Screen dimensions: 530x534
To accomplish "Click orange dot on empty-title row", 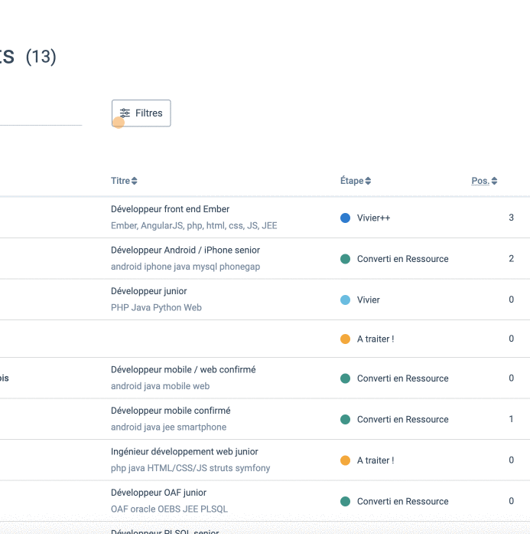I will (x=345, y=339).
